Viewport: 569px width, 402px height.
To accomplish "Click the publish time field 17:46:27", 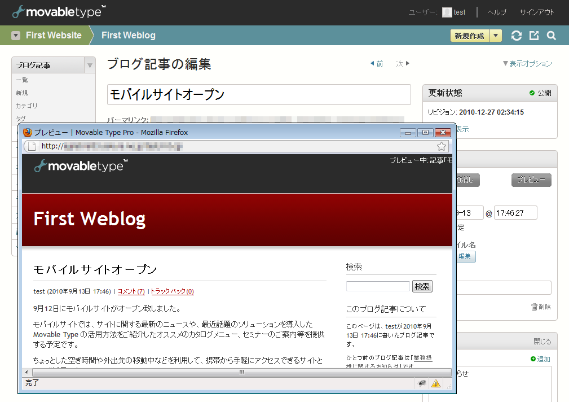I will point(515,213).
